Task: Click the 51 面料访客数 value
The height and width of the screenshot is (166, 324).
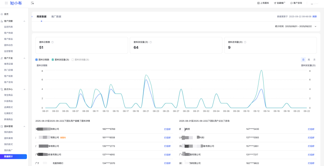Action: click(41, 48)
